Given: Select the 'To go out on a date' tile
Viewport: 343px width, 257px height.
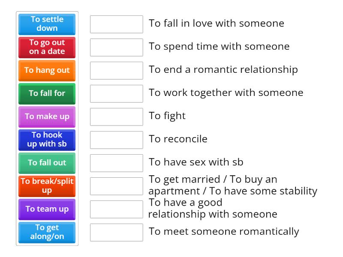Looking at the screenshot, I should (47, 47).
